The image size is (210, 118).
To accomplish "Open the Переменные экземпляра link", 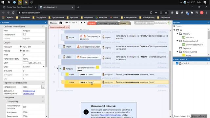I will pos(29,92).
